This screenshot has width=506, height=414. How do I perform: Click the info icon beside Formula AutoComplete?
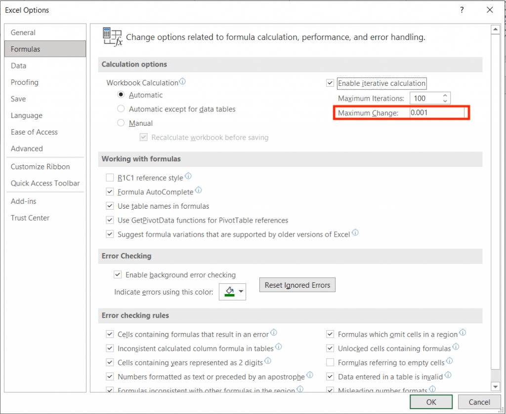pyautogui.click(x=198, y=189)
